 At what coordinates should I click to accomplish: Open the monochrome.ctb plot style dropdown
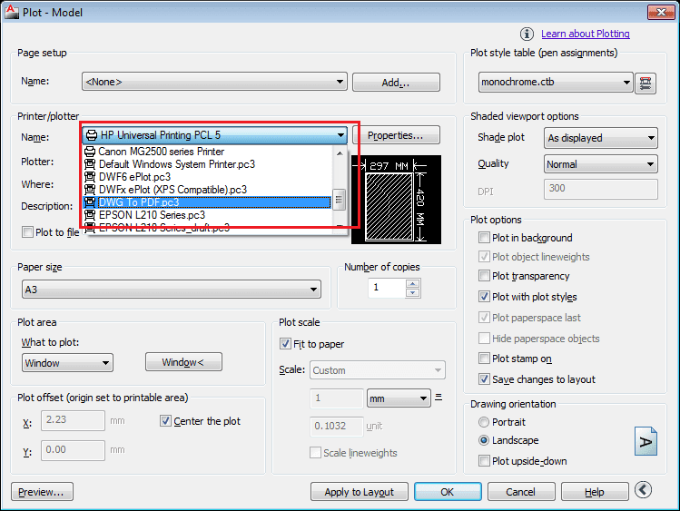click(556, 83)
